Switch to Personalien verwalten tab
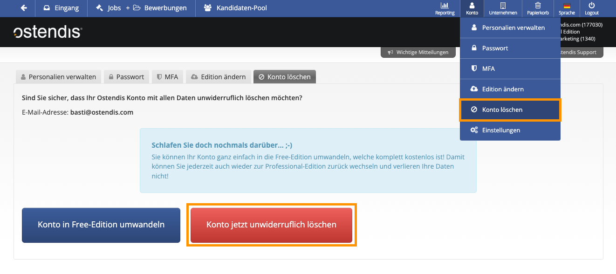The image size is (616, 274). pyautogui.click(x=58, y=77)
